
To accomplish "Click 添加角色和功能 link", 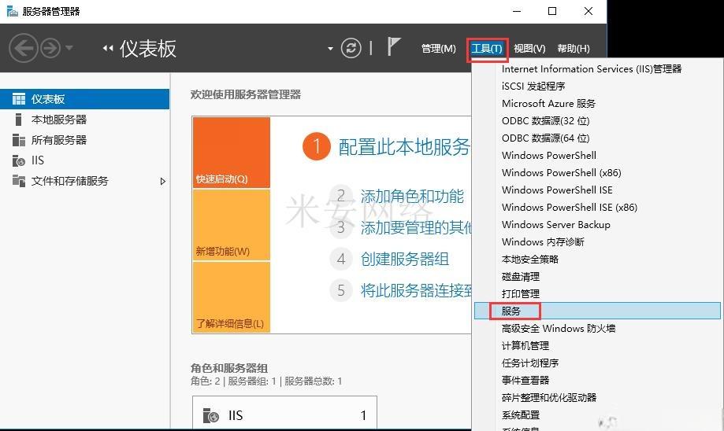I will pyautogui.click(x=412, y=196).
